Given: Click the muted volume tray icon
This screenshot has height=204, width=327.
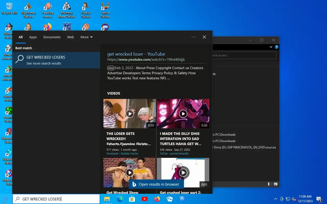Looking at the screenshot, I should [294, 199].
